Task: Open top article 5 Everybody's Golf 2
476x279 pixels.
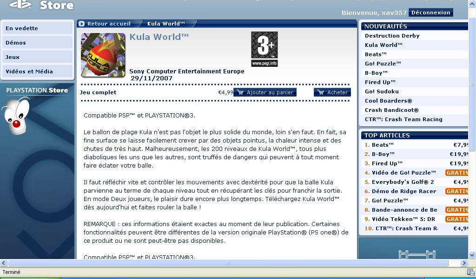Action: (403, 182)
